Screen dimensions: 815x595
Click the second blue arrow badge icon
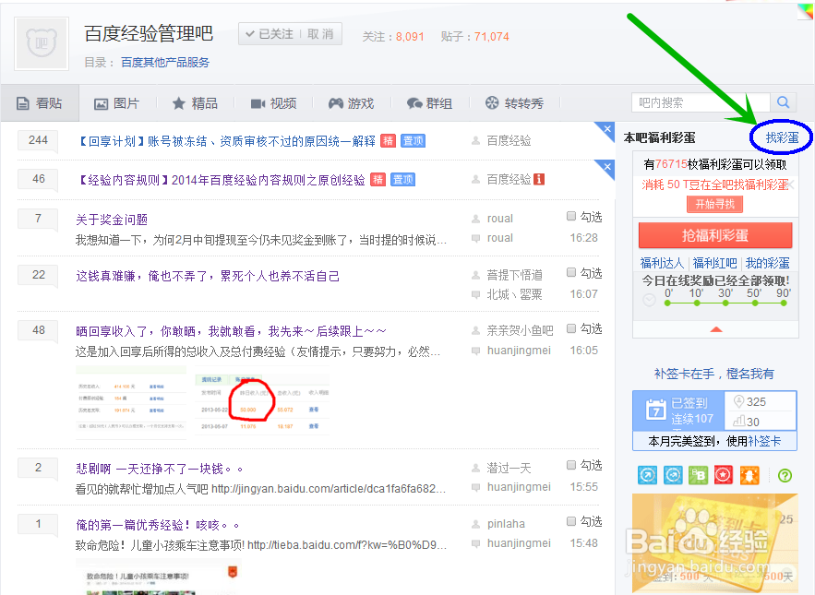click(x=673, y=475)
